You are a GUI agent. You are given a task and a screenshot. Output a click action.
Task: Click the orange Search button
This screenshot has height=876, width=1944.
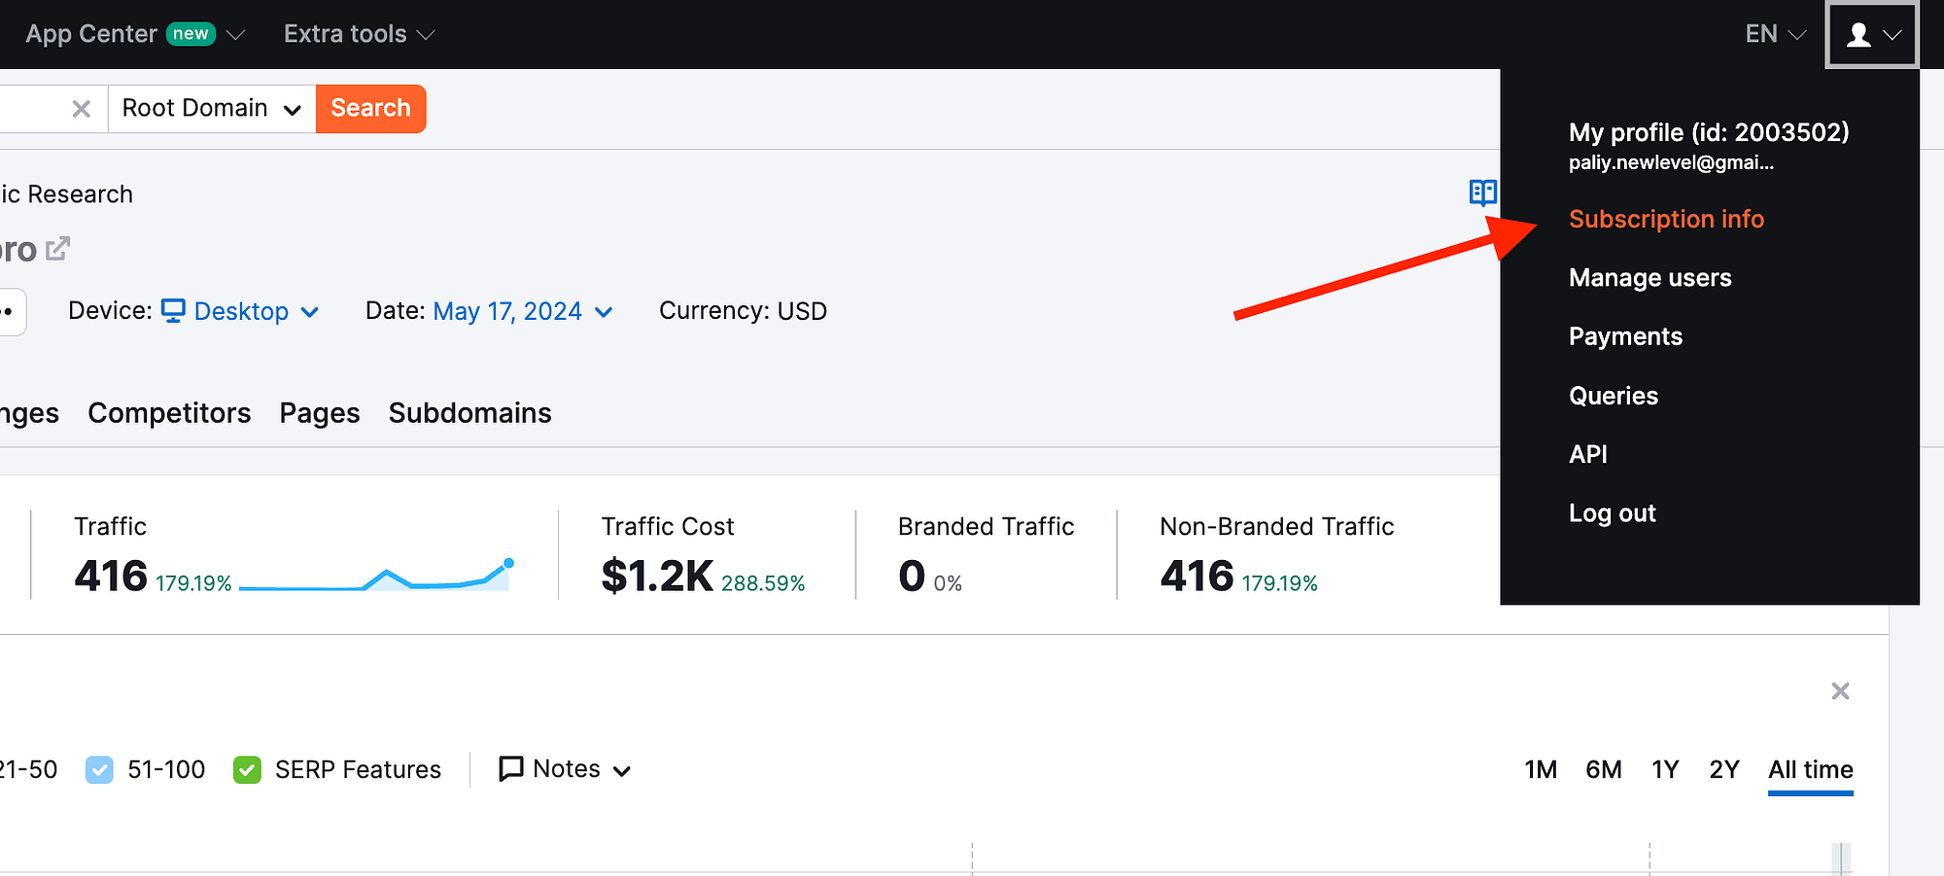[369, 108]
